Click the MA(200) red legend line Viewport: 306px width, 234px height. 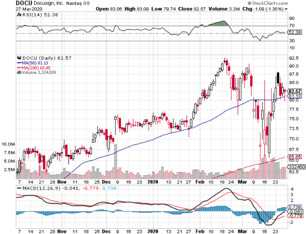(19, 68)
